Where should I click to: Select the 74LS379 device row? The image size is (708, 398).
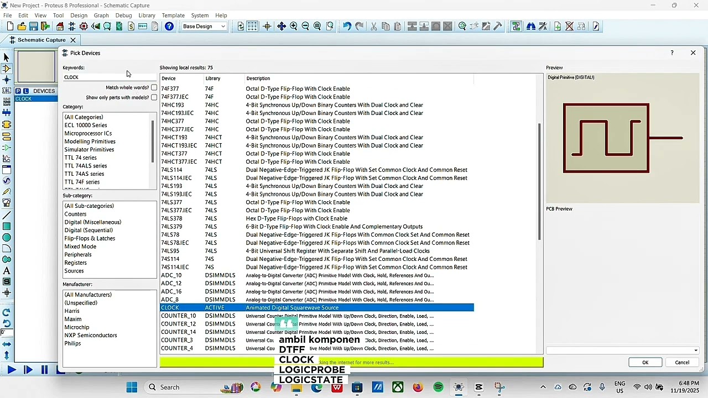pos(317,227)
